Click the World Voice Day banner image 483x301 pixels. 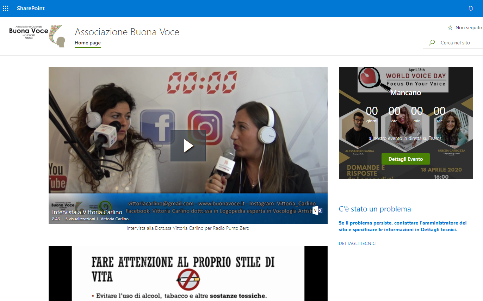[406, 123]
